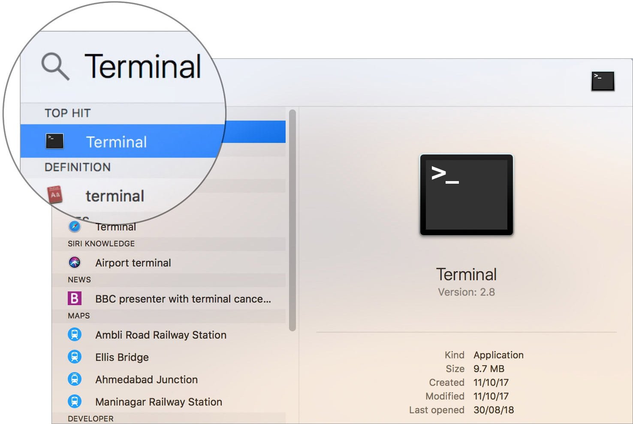
Task: Select Maninagar Railway Station map result
Action: [169, 402]
